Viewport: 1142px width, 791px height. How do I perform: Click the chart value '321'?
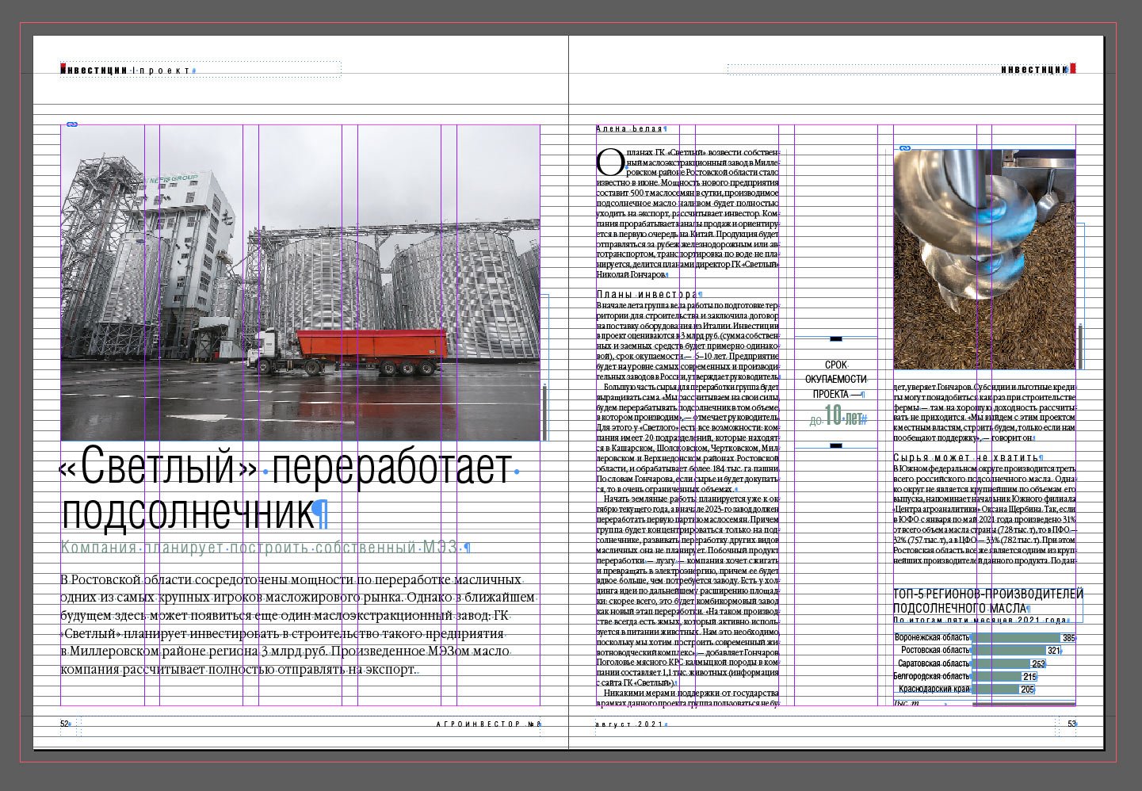point(1053,651)
